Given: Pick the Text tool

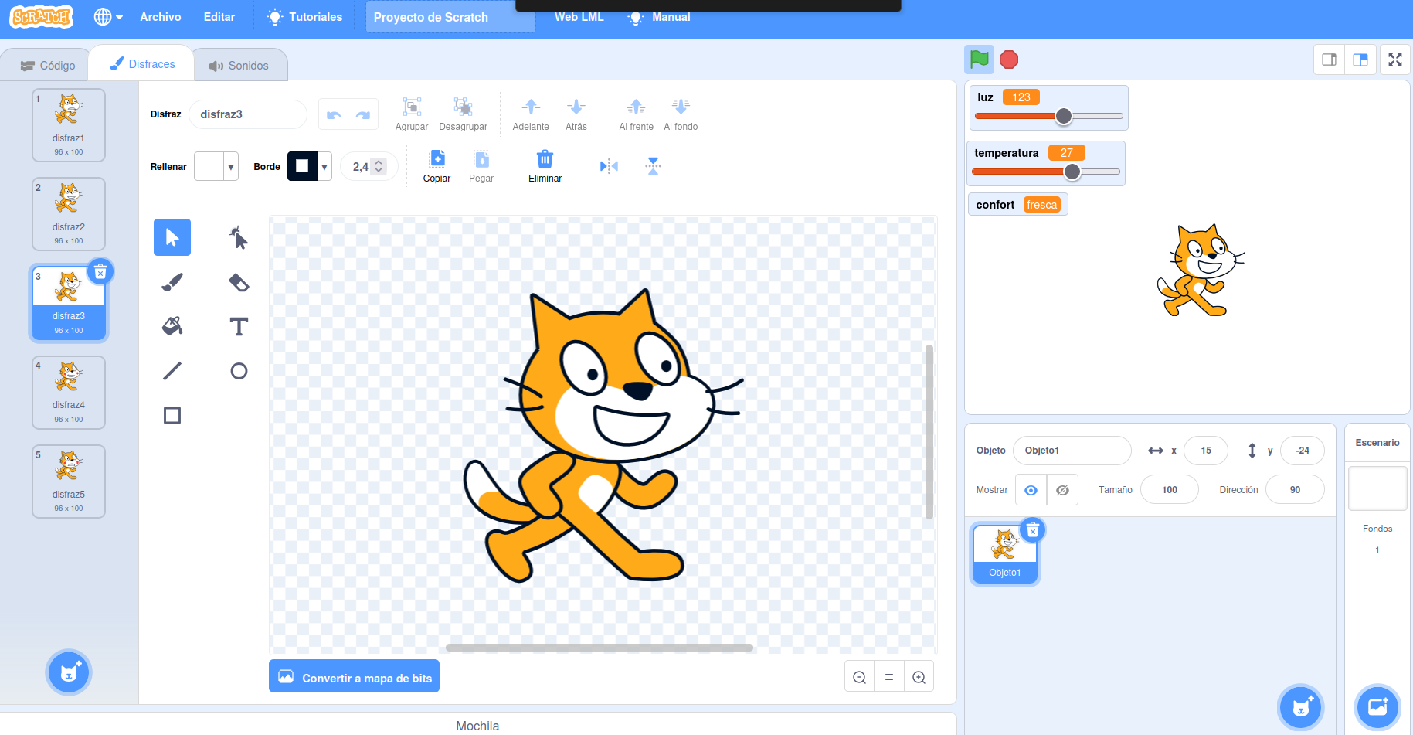Looking at the screenshot, I should (x=239, y=326).
